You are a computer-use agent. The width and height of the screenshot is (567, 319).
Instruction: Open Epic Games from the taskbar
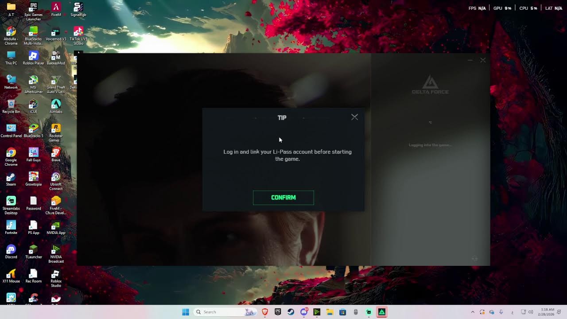click(278, 312)
